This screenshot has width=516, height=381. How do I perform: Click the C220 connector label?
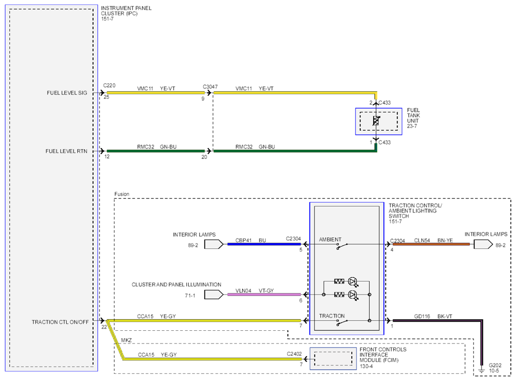click(x=109, y=85)
